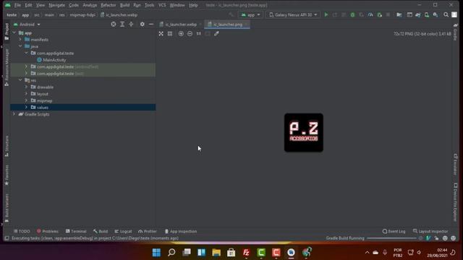Open the AVD Manager icon

[427, 14]
